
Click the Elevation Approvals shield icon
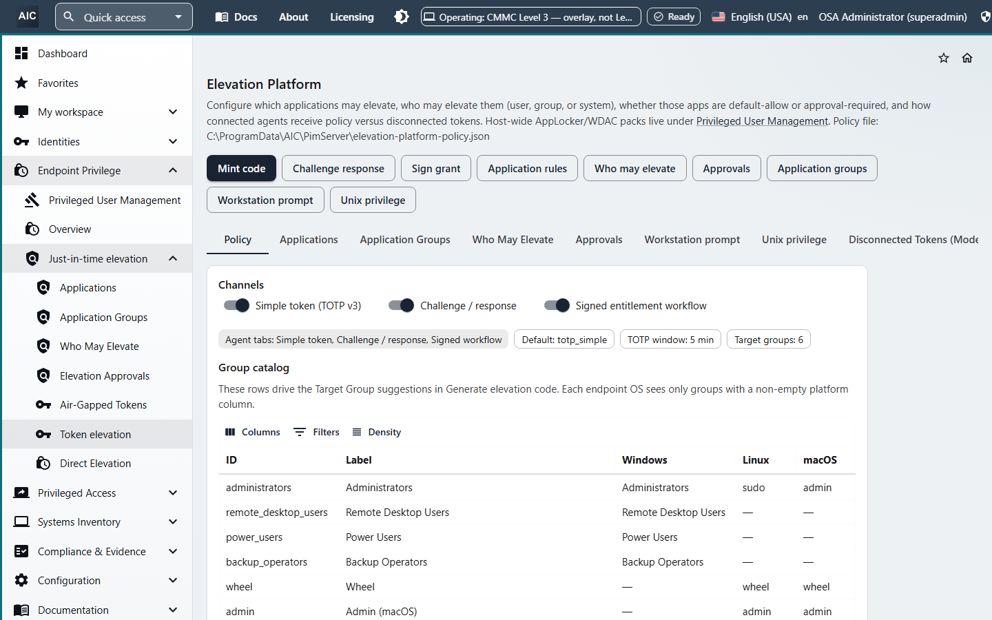[x=43, y=375]
